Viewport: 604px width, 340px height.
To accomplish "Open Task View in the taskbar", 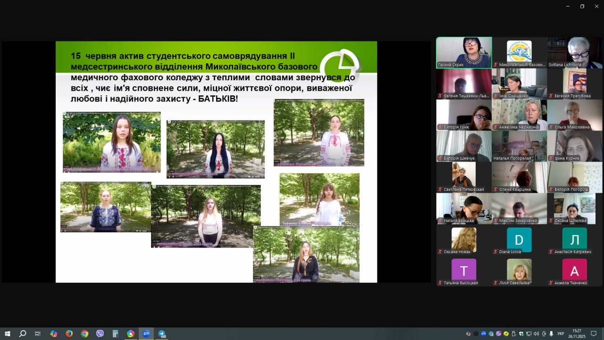I will (38, 333).
